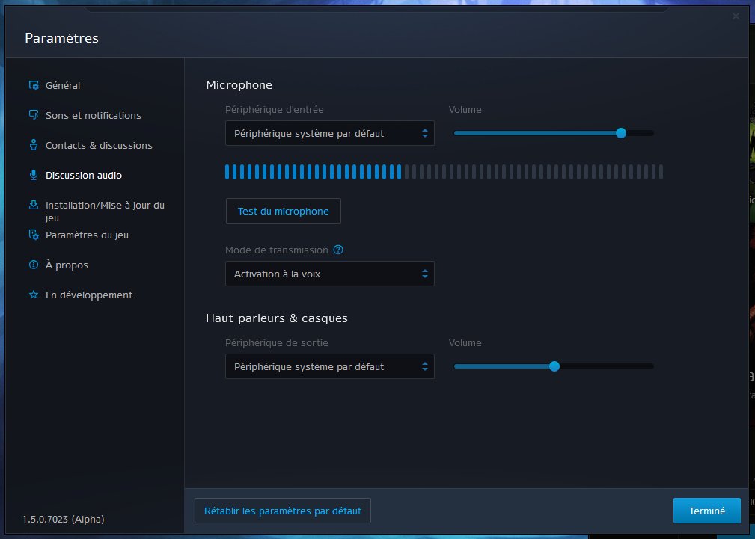Click the Contacts & discussions person icon

click(33, 146)
